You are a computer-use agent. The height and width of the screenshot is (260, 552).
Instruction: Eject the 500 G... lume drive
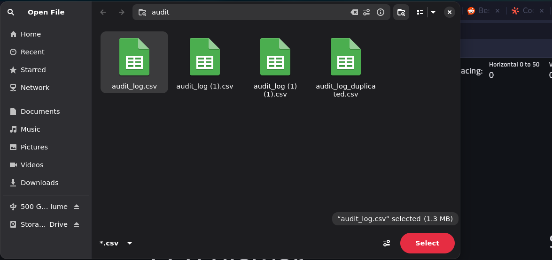tap(77, 207)
